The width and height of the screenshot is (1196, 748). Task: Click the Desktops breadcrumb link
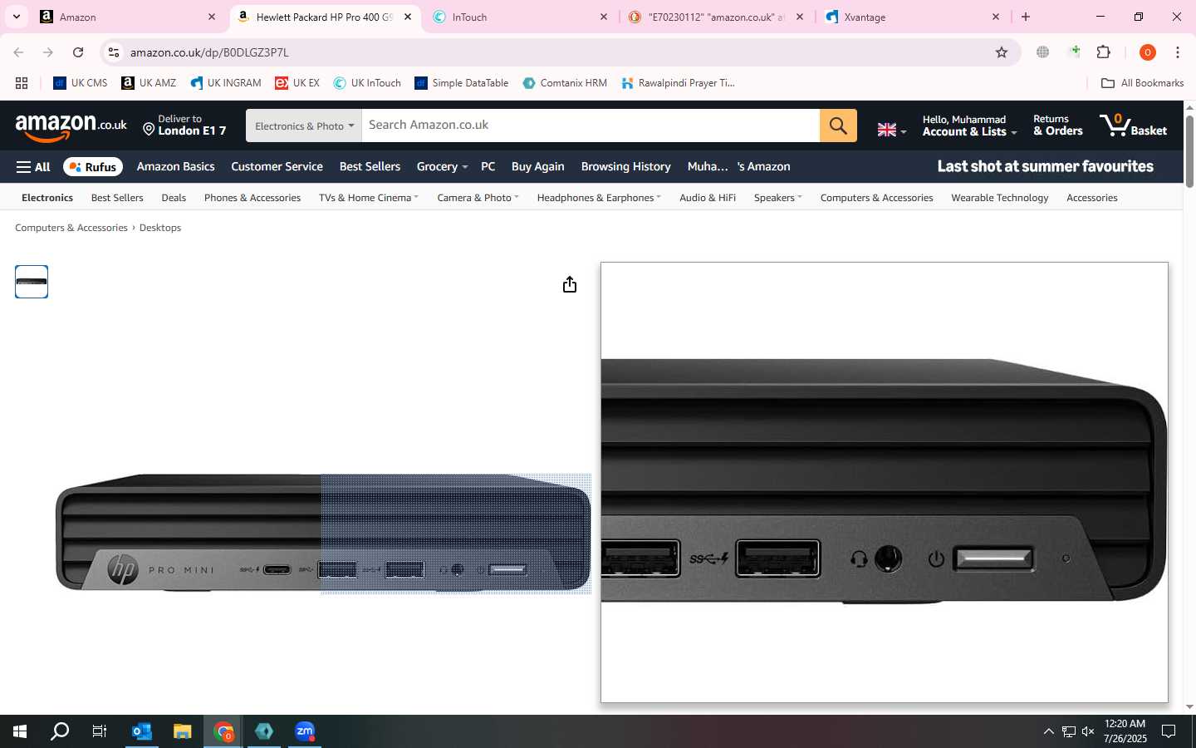[x=160, y=228]
